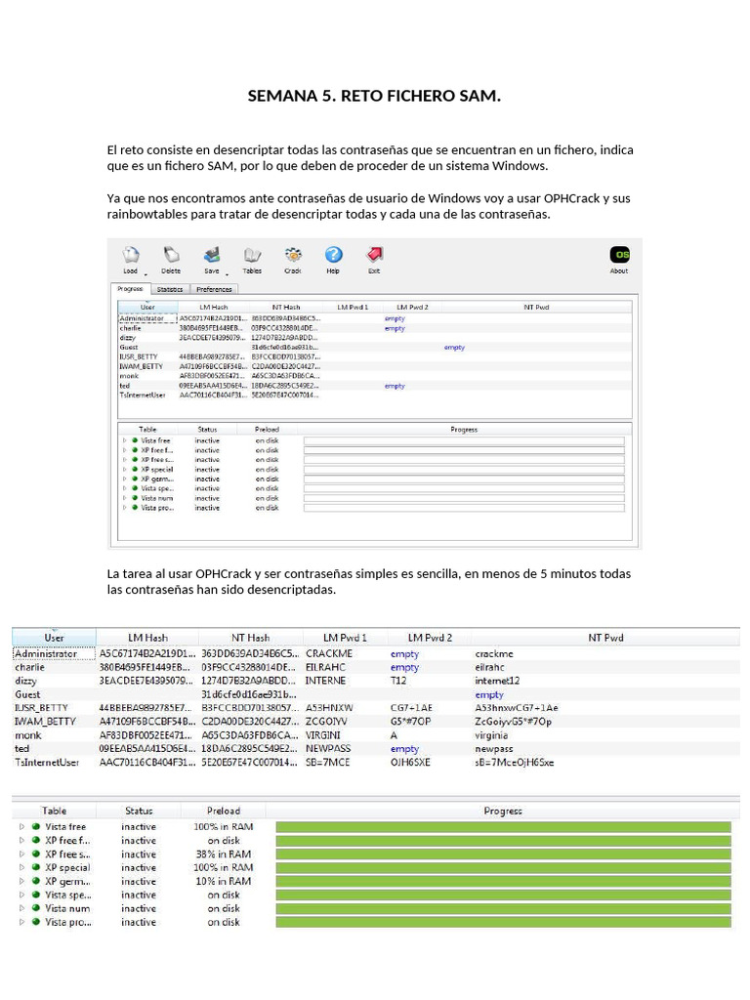Viewport: 750px width, 1000px height.
Task: Sort by LM Pwd 1 column in cracked-results table
Action: [x=345, y=638]
